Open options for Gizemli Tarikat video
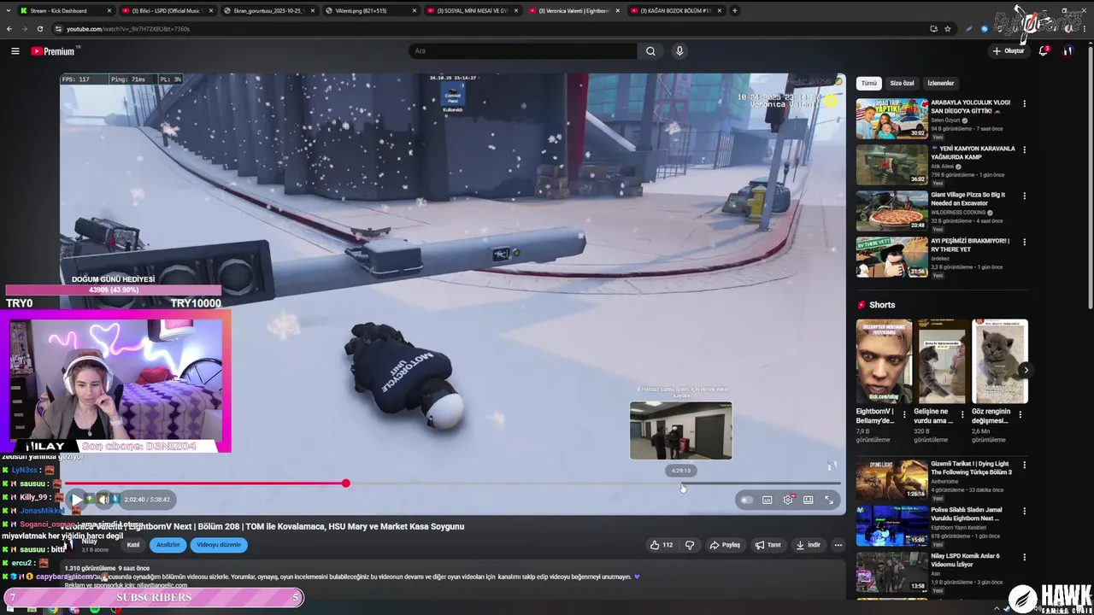The height and width of the screenshot is (615, 1094). click(x=1024, y=466)
